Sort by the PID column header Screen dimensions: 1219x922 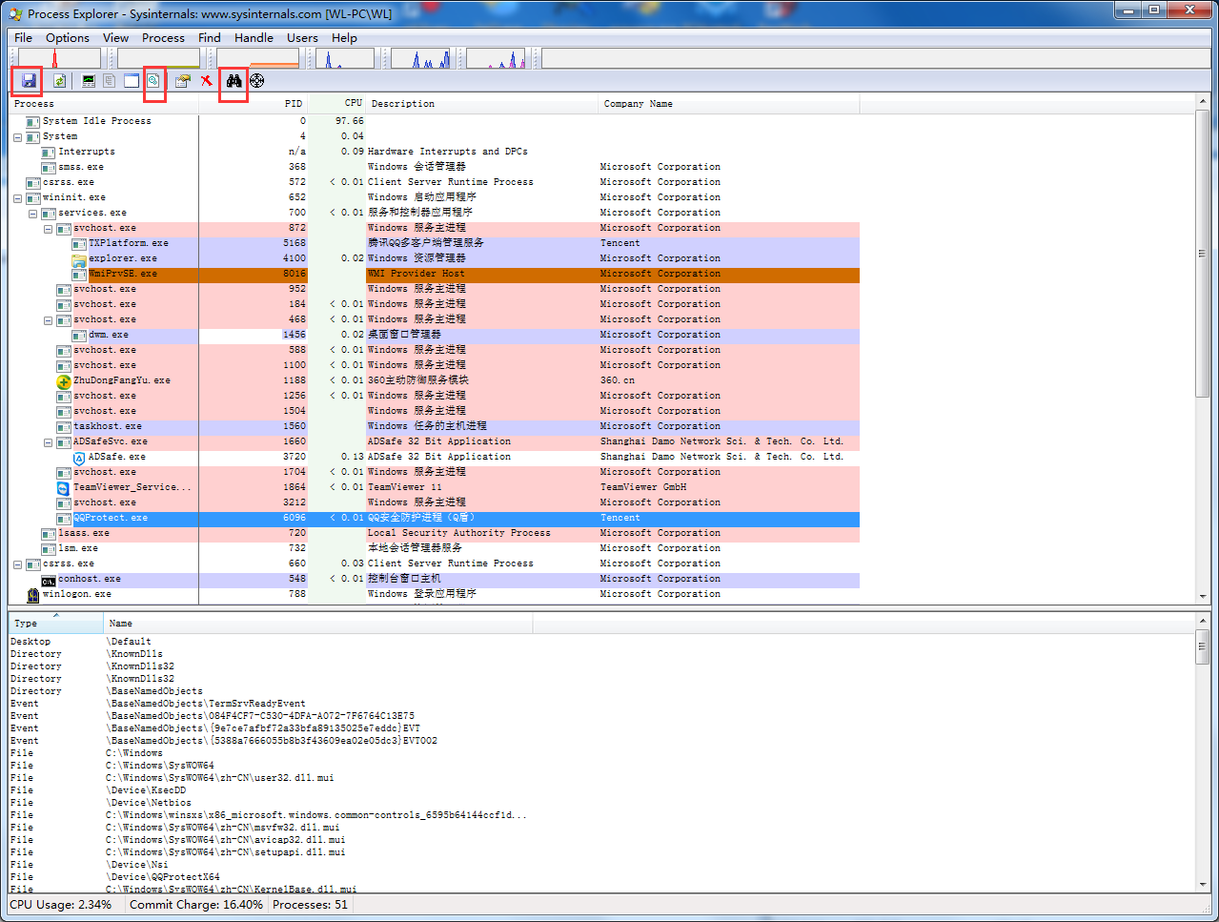coord(253,103)
